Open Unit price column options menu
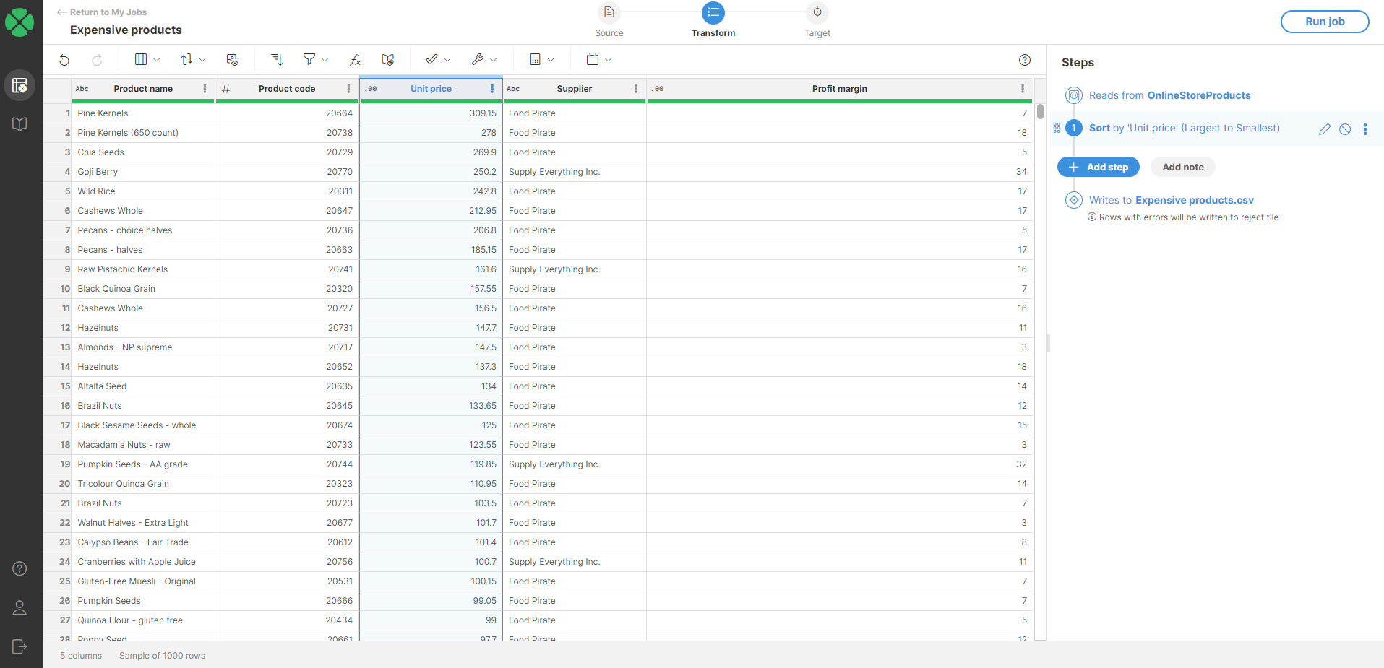 tap(492, 89)
